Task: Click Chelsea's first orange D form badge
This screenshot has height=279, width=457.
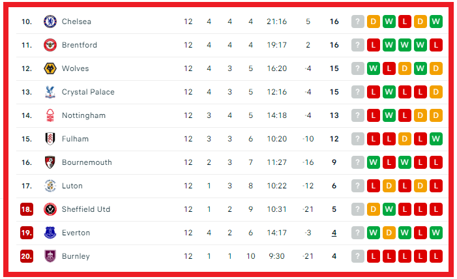Action: (374, 22)
